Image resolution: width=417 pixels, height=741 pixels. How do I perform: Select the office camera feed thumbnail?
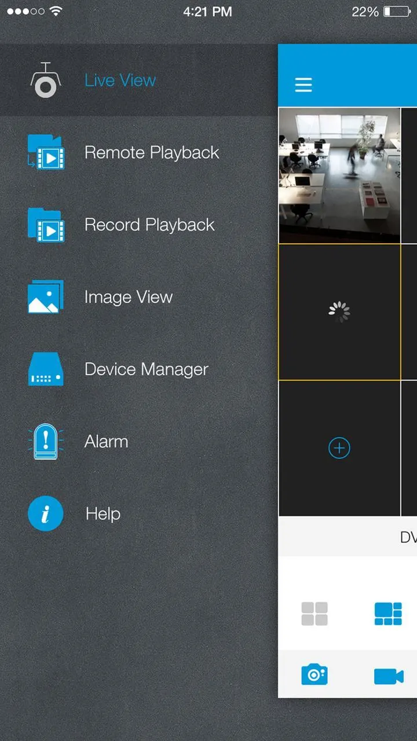tap(339, 175)
